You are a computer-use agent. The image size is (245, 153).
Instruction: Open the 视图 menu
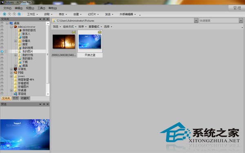[x=30, y=8]
